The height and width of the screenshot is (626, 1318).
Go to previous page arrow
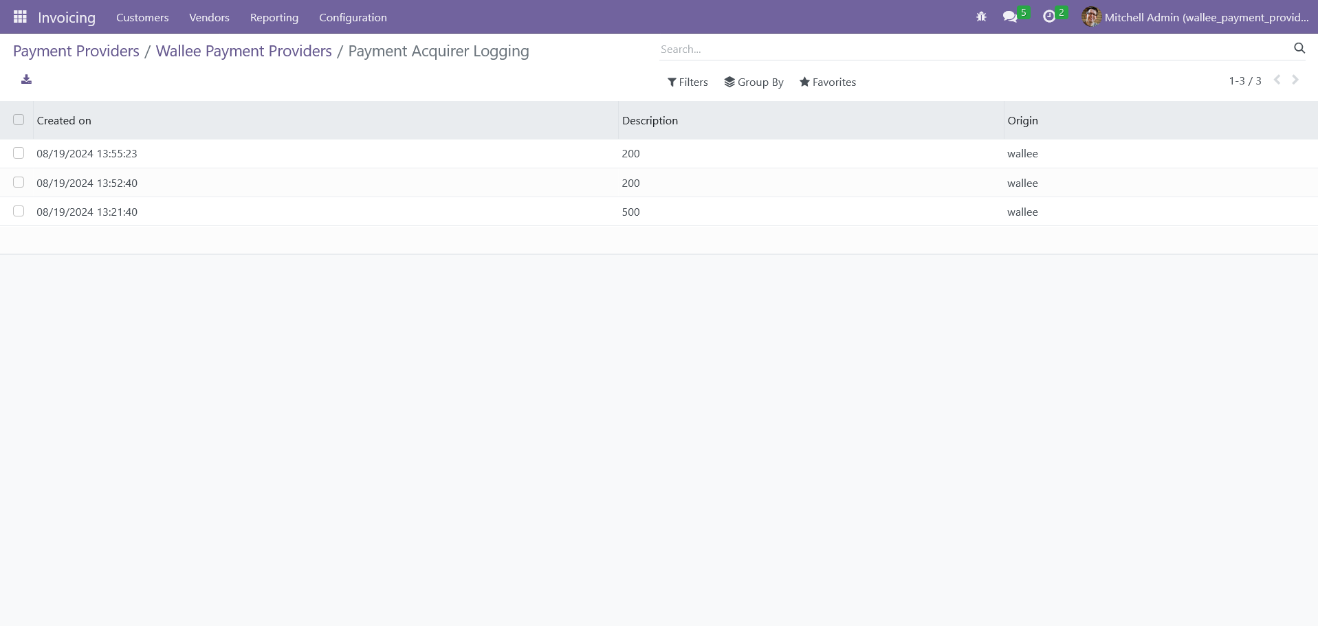click(1277, 80)
